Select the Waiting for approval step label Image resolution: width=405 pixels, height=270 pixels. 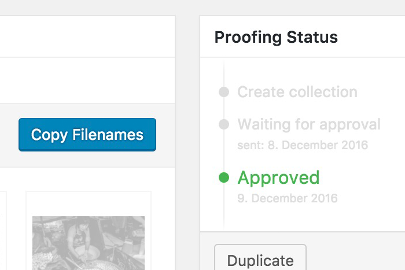[x=309, y=124]
